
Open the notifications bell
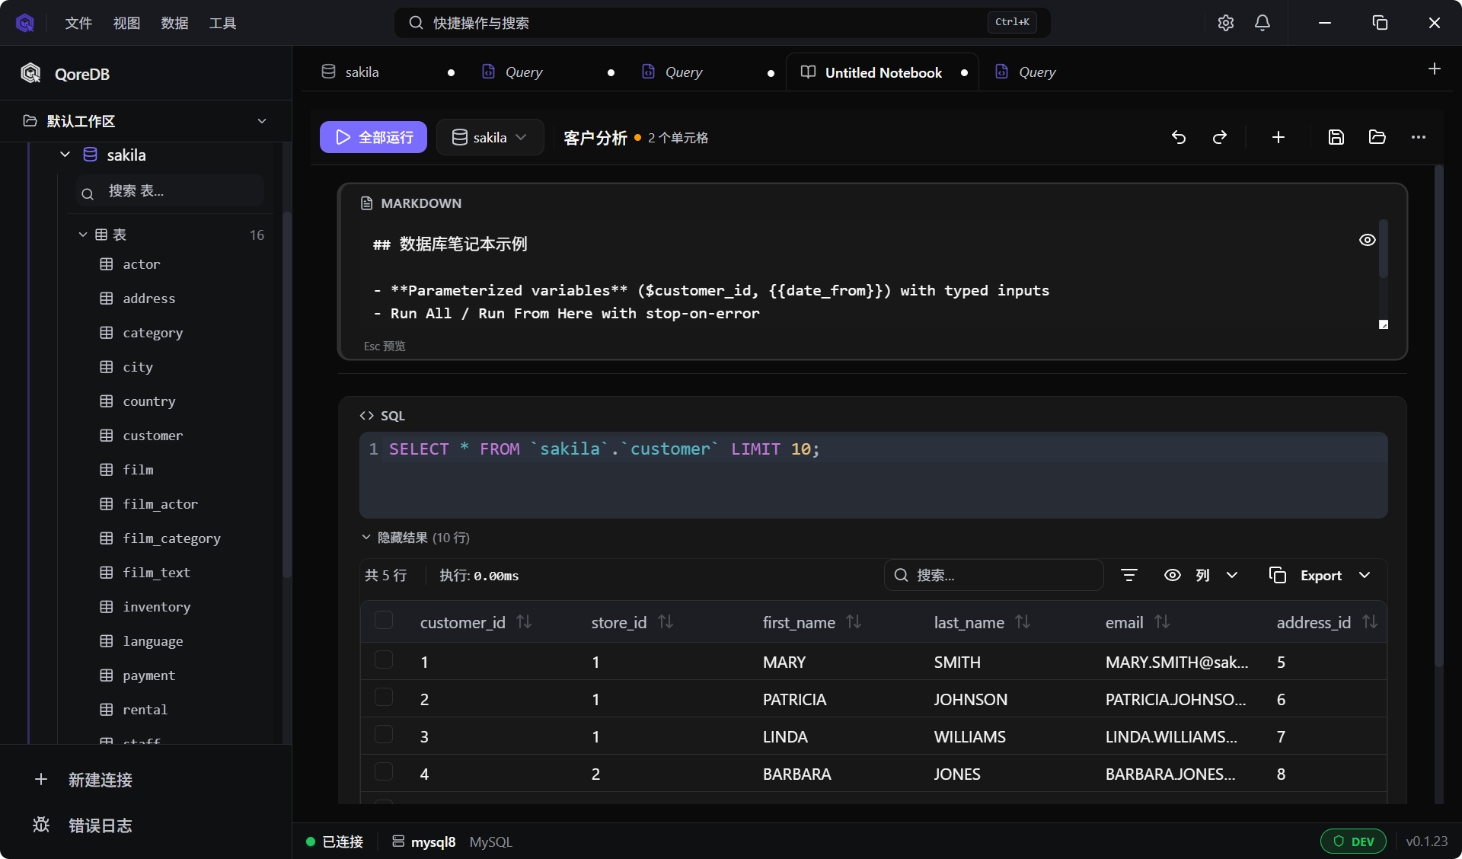[x=1262, y=23]
